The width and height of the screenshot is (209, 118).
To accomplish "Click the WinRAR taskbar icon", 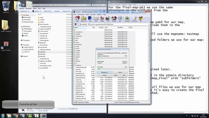I will point(43,116).
